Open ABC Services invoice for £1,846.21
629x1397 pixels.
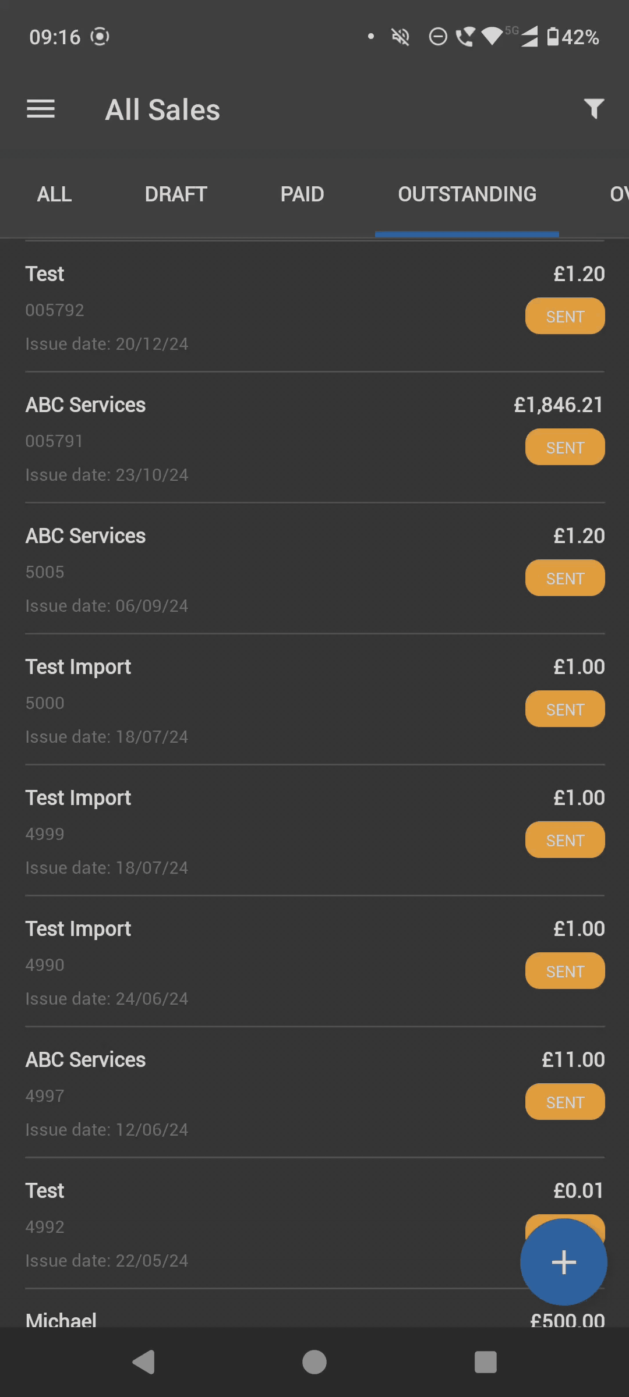click(x=314, y=438)
